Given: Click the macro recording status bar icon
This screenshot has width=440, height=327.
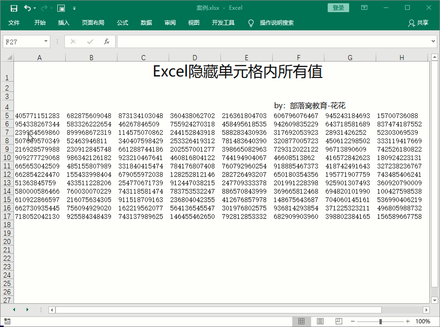Looking at the screenshot, I should [7, 321].
